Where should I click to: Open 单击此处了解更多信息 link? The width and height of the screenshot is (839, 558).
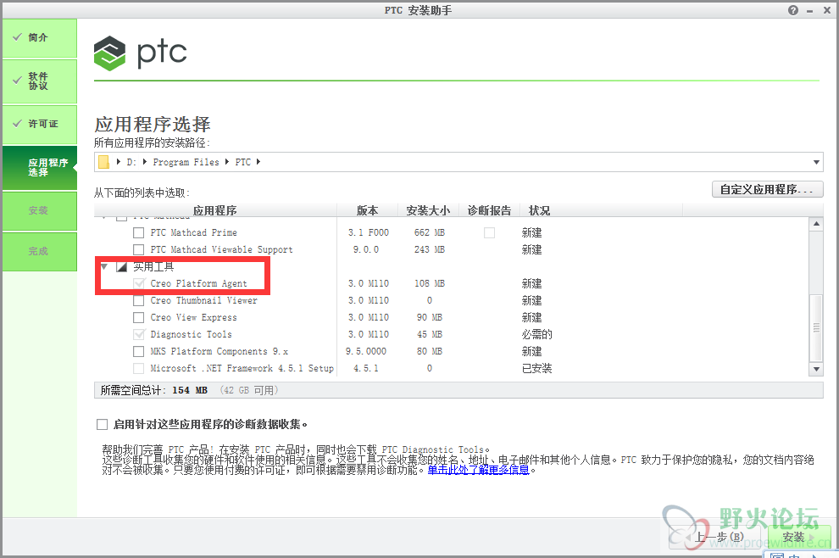tap(478, 470)
